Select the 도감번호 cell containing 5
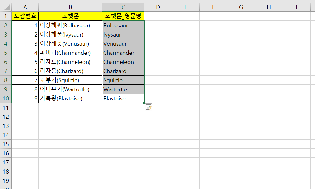 [25, 62]
